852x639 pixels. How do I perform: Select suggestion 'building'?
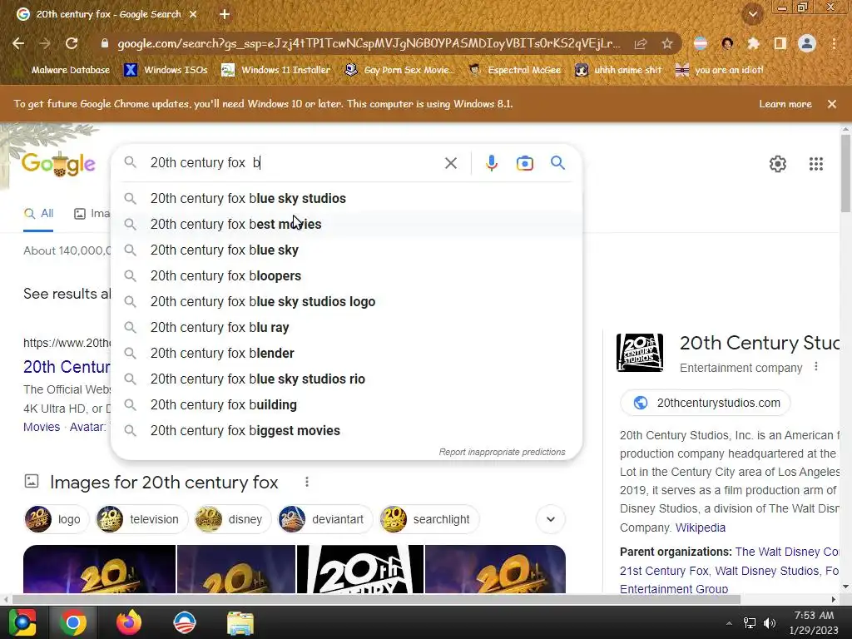point(346,405)
